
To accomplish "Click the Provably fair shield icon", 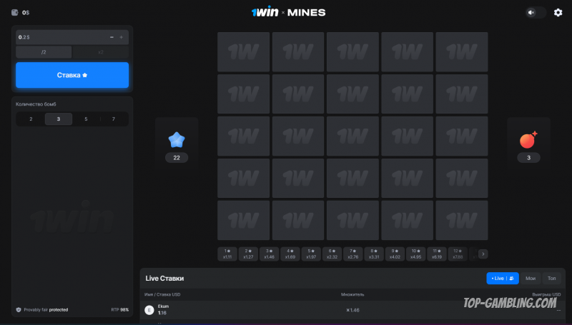I will point(19,310).
